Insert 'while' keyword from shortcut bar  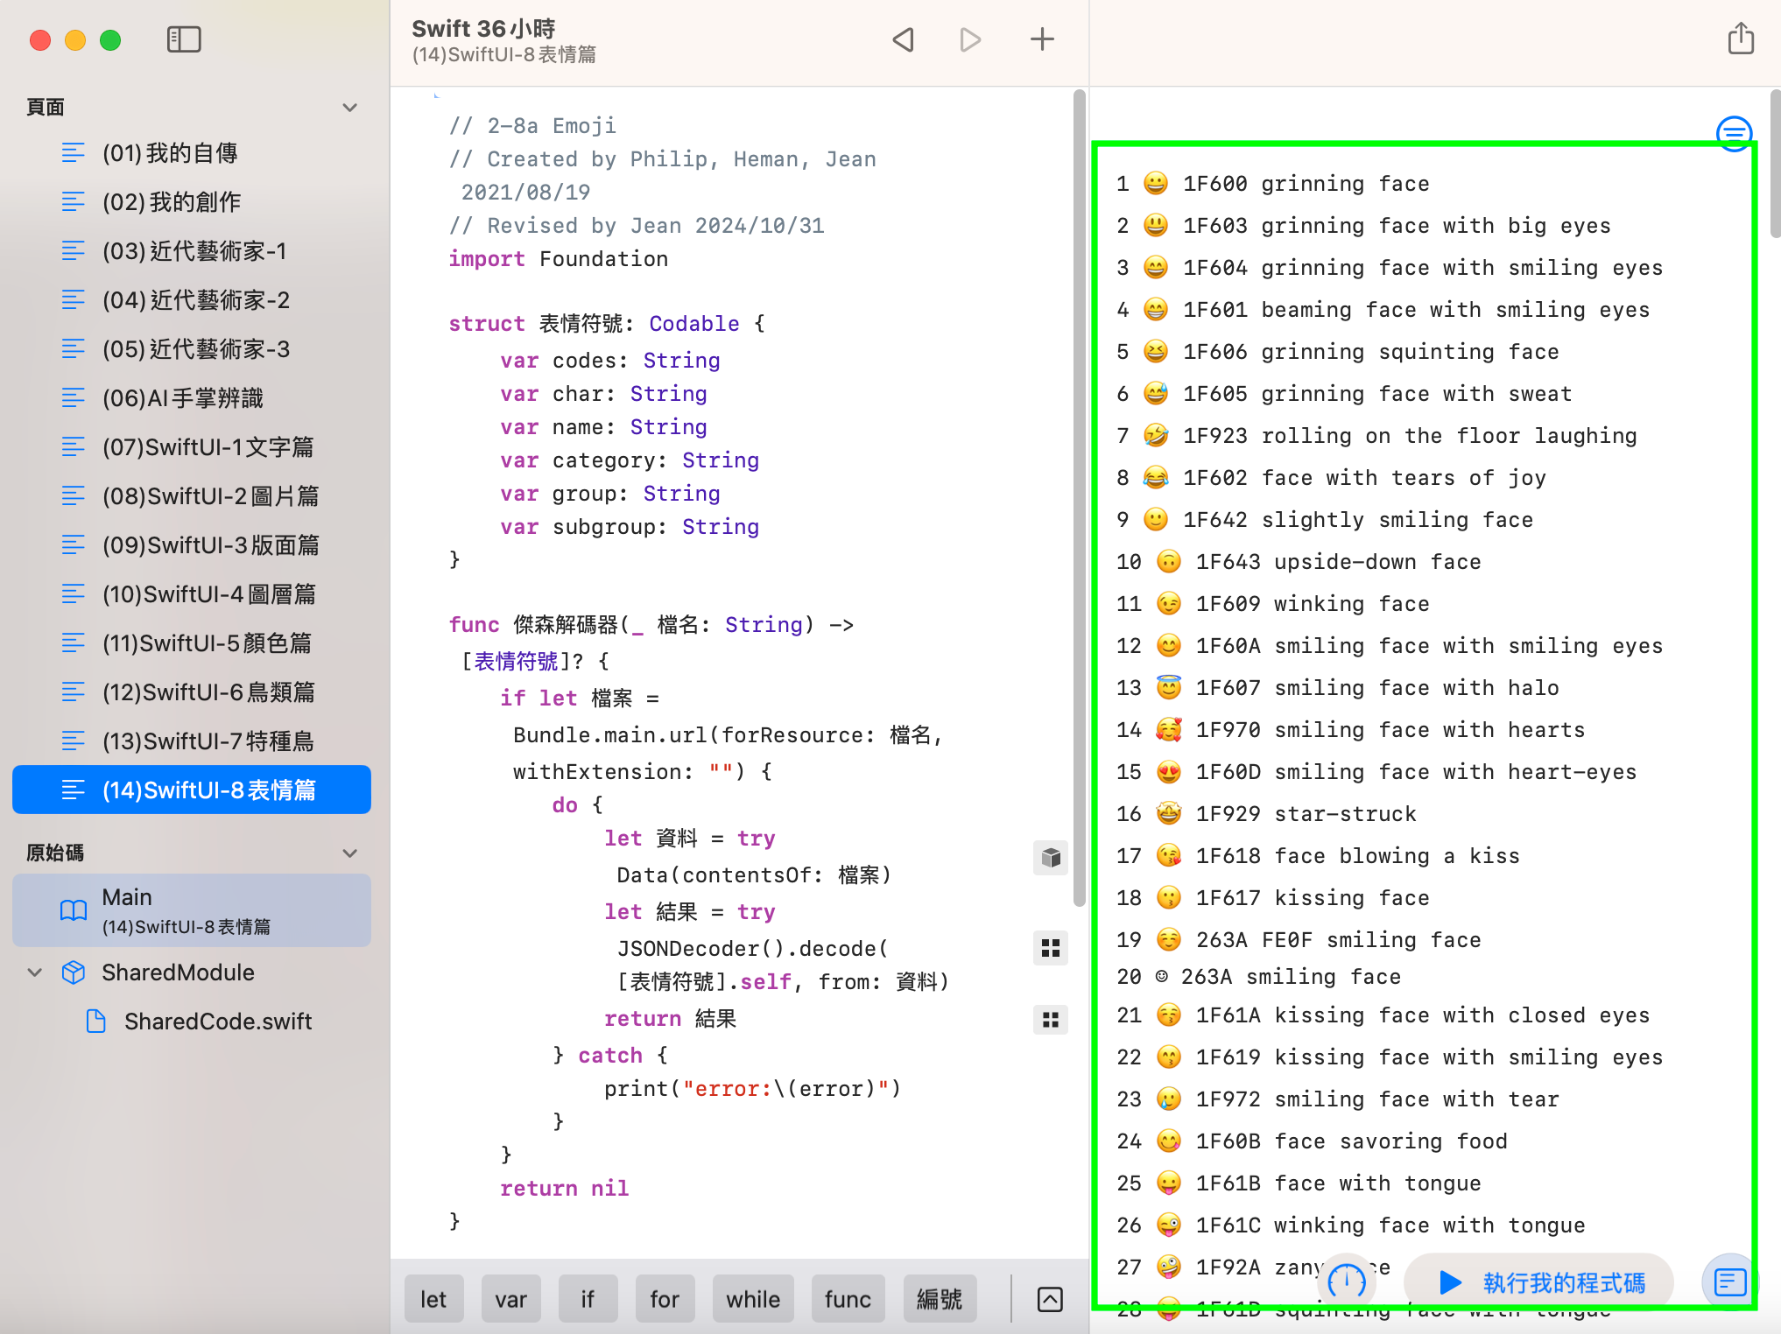752,1299
